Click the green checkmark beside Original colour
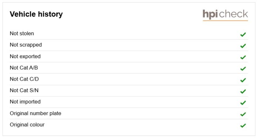This screenshot has height=139, width=262. tap(243, 125)
